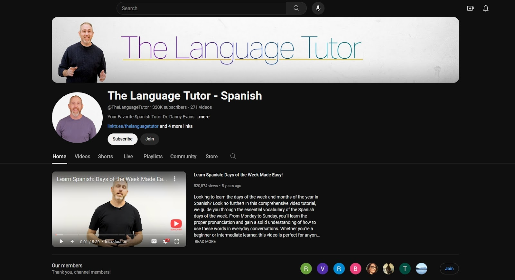The image size is (515, 280).
Task: Expand the 'and 4 more links' list
Action: pos(176,126)
